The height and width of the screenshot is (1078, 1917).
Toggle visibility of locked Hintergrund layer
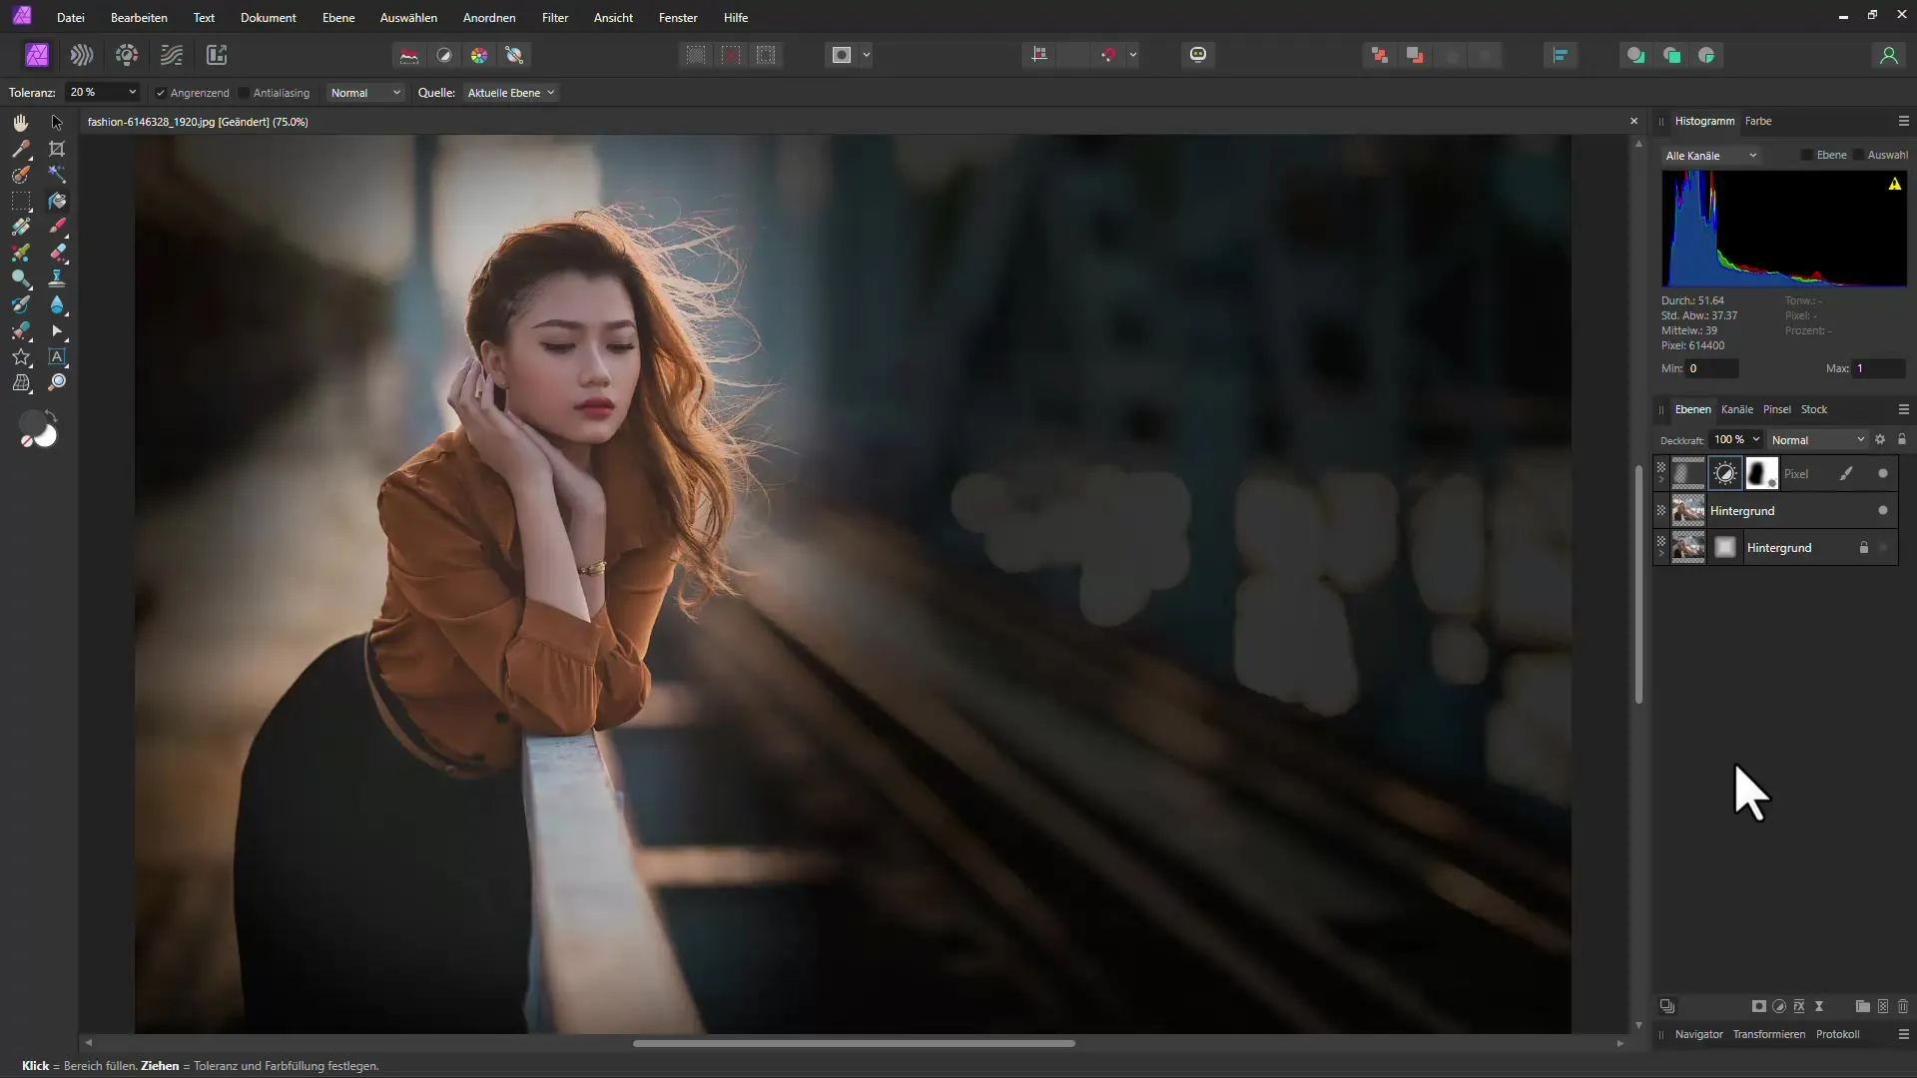1883,548
